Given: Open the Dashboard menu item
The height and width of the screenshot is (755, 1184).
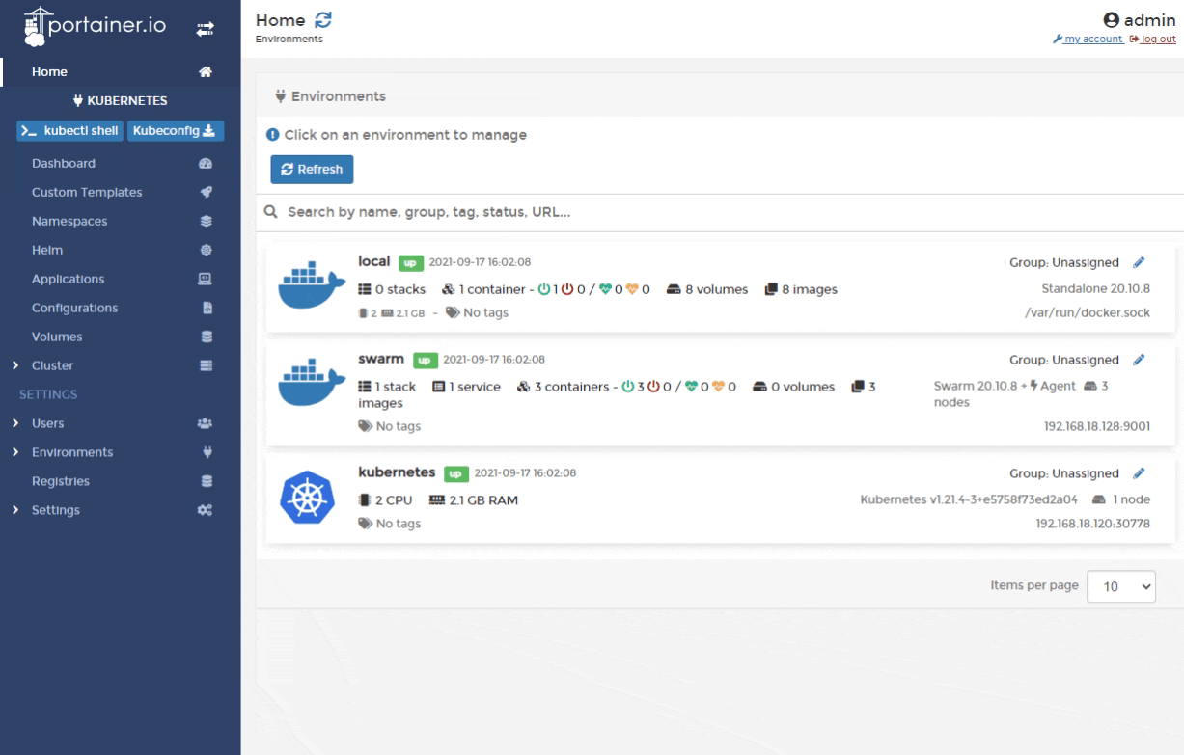Looking at the screenshot, I should pyautogui.click(x=64, y=164).
